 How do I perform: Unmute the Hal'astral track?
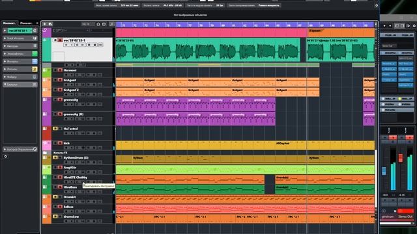(55, 129)
